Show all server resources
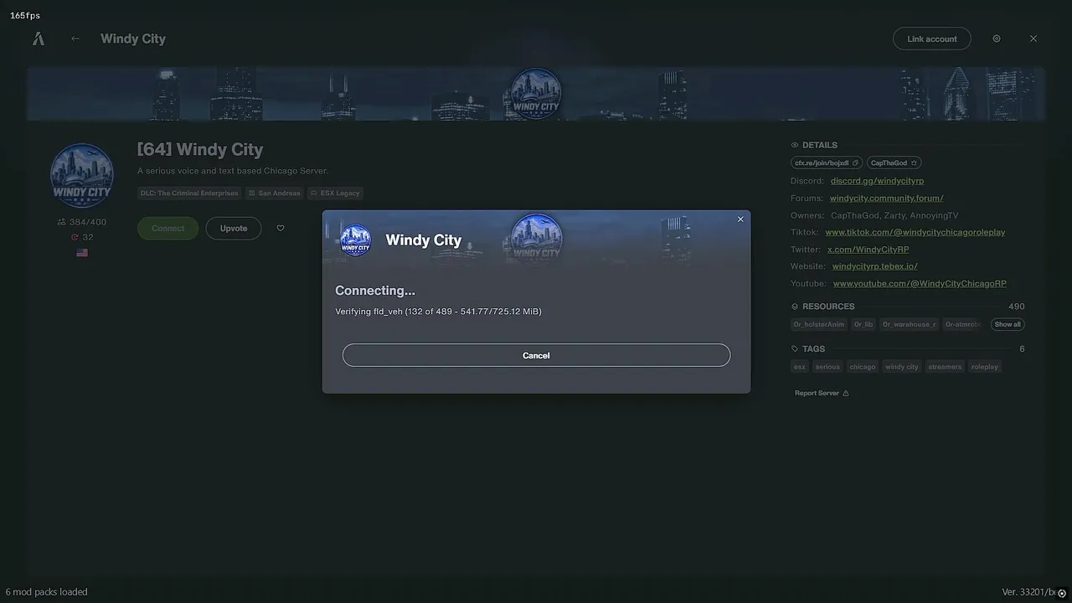Screen dimensions: 1072x603 [x=1008, y=324]
